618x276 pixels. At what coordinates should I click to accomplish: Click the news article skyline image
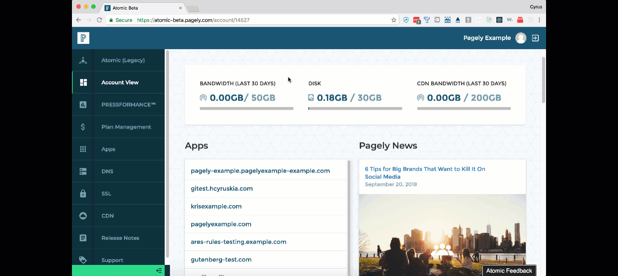[x=442, y=235]
